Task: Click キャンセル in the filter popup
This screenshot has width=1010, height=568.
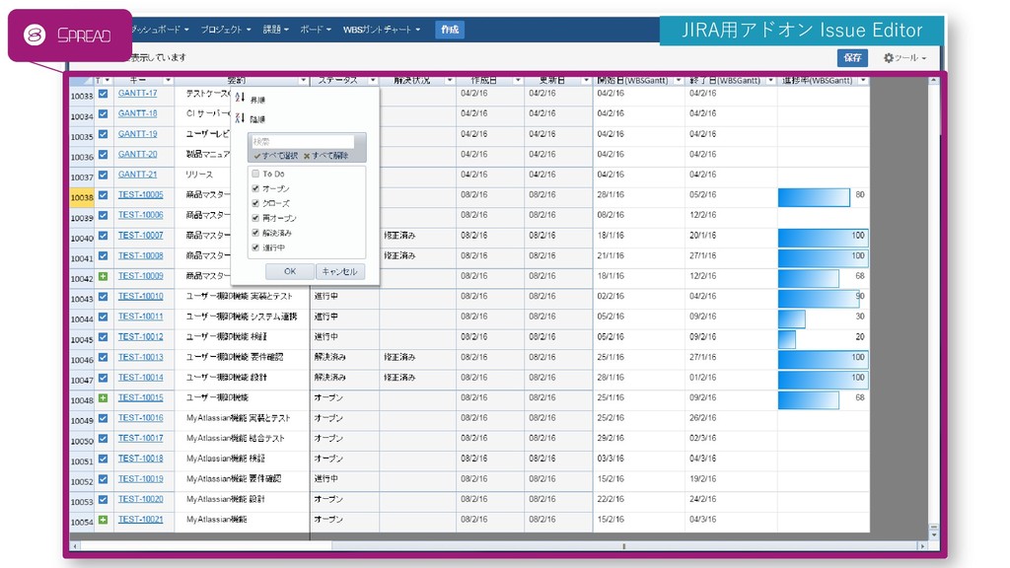Action: [x=339, y=272]
